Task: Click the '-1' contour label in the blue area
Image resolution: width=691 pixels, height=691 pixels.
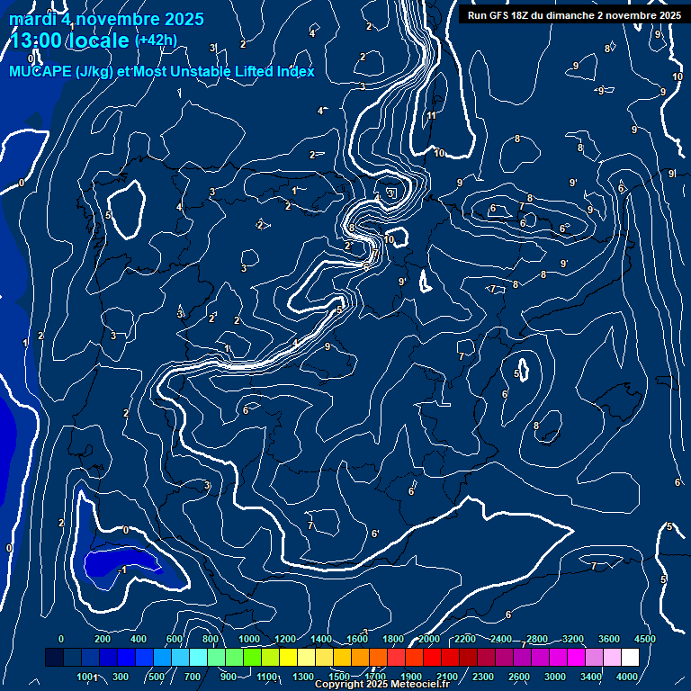Action: (x=122, y=570)
